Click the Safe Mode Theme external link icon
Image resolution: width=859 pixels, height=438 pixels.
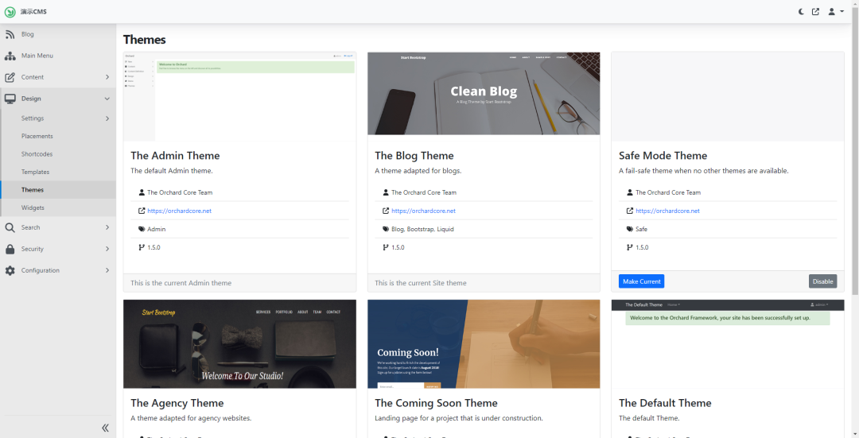tap(629, 211)
